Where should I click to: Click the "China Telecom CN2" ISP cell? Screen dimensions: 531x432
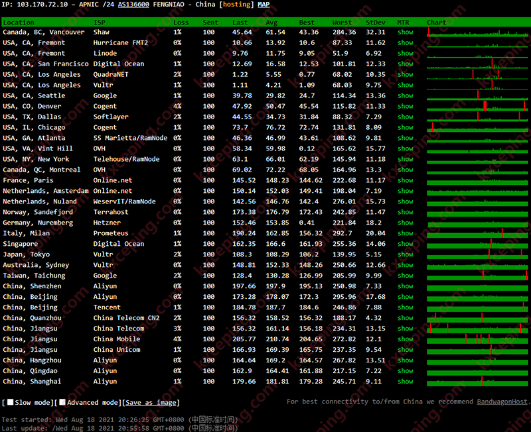click(126, 318)
